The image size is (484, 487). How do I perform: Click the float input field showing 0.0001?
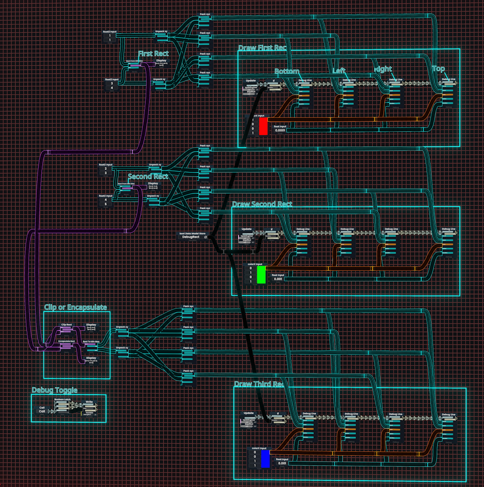[x=280, y=131]
